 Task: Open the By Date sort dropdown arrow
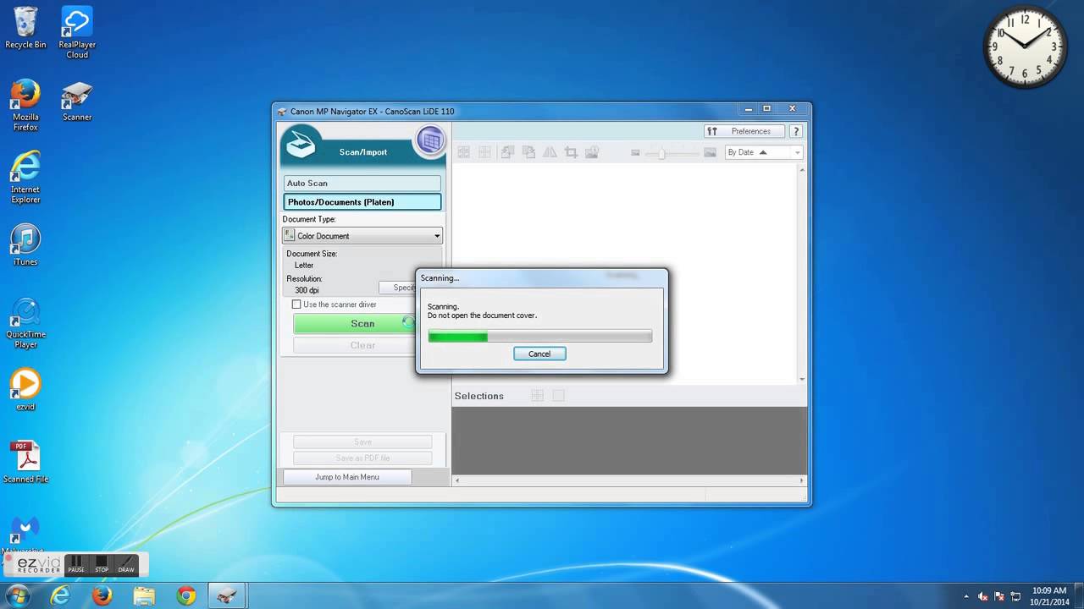pos(797,153)
